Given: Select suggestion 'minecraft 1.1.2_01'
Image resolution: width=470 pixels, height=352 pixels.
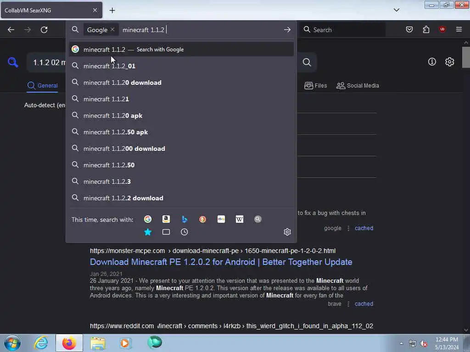Looking at the screenshot, I should coord(181,66).
